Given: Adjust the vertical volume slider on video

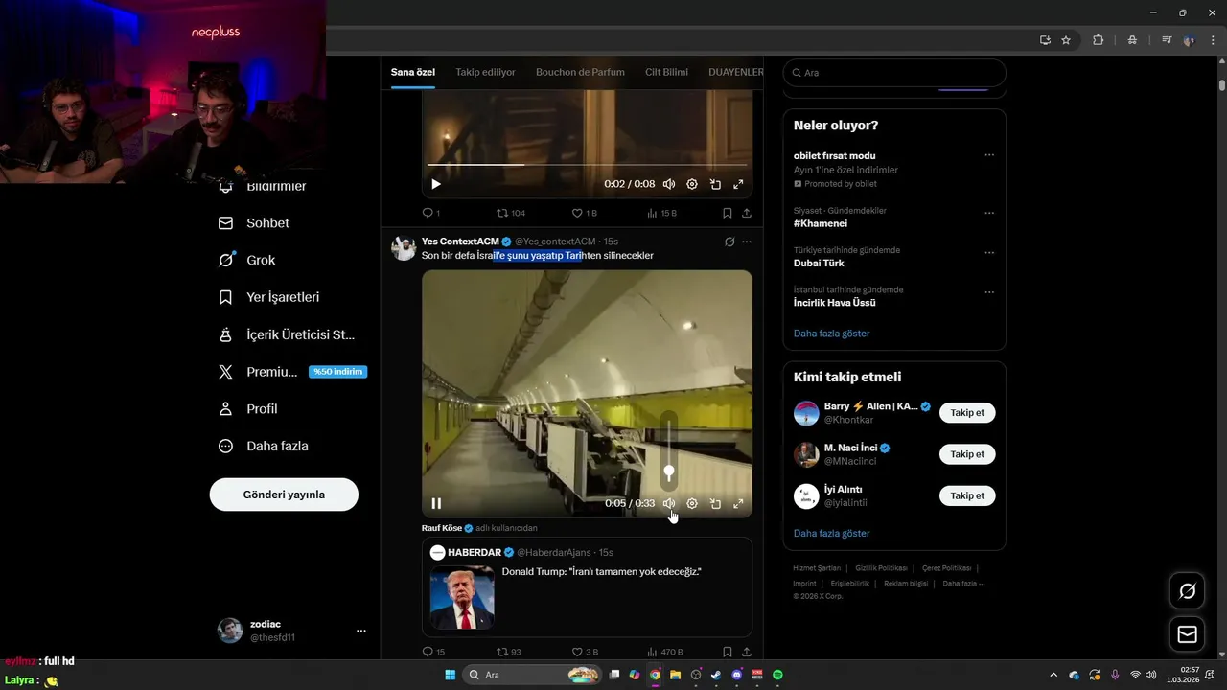Looking at the screenshot, I should click(669, 450).
